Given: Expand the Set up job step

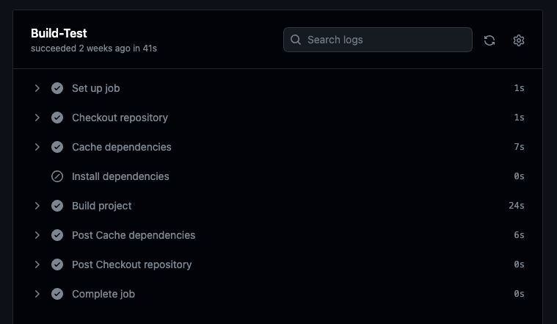Looking at the screenshot, I should (x=37, y=88).
